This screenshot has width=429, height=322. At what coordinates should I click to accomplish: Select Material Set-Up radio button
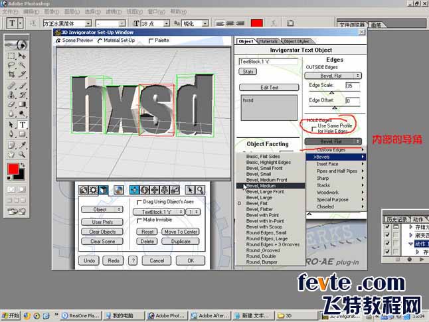click(100, 40)
